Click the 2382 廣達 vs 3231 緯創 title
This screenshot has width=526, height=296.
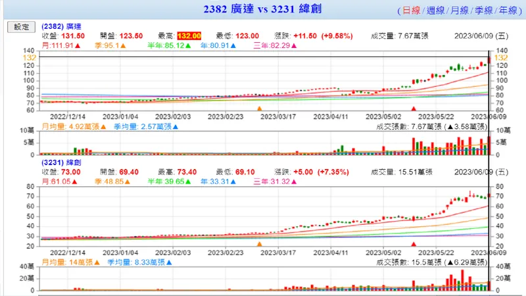[262, 9]
